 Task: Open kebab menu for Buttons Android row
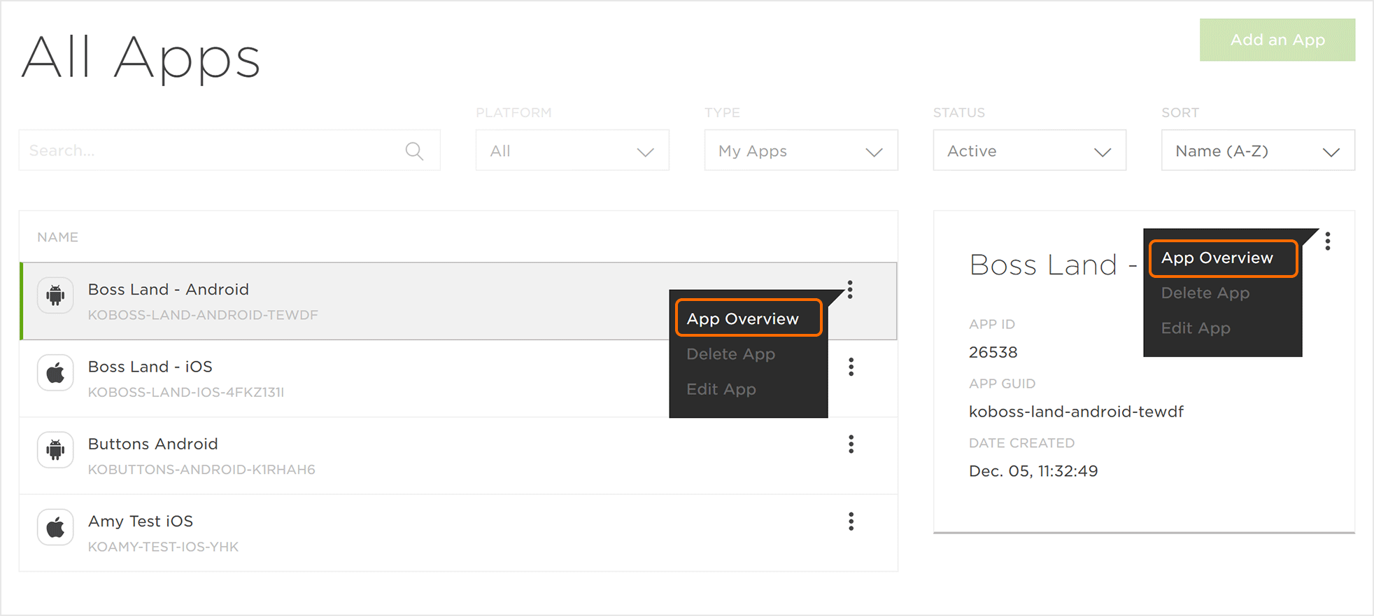tap(851, 444)
